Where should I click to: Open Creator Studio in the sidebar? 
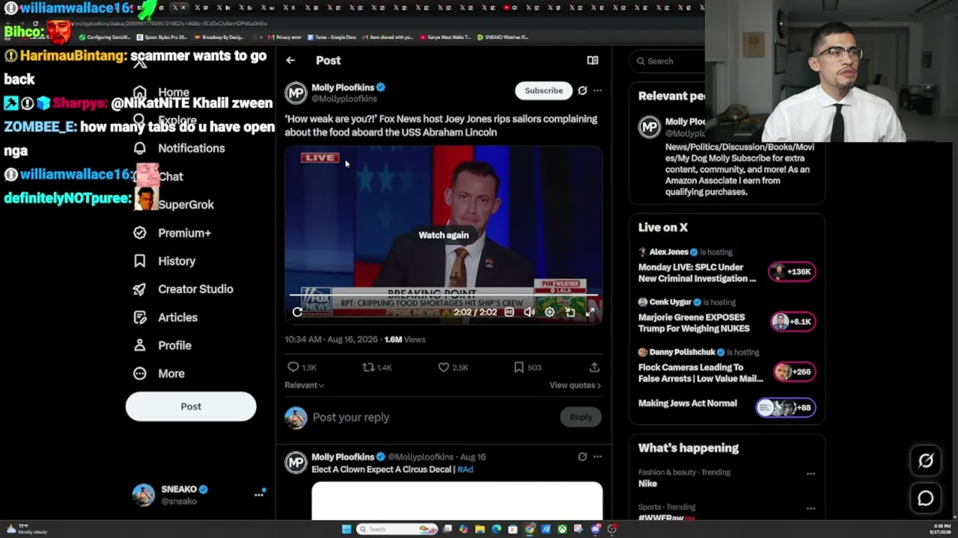183,289
